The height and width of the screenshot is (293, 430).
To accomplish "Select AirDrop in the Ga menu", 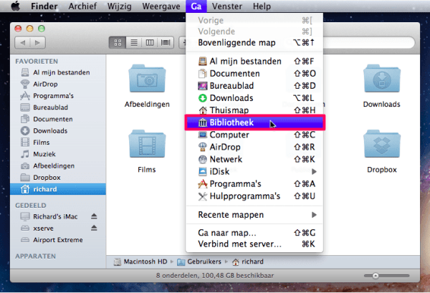I will click(254, 147).
